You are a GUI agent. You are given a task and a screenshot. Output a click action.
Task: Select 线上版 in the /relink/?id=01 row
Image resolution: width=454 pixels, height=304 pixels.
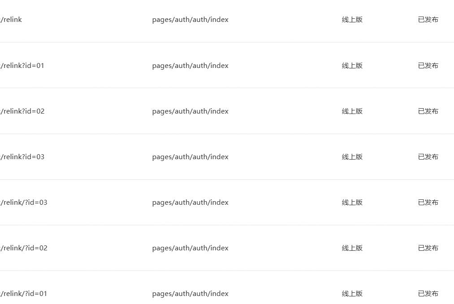[352, 294]
